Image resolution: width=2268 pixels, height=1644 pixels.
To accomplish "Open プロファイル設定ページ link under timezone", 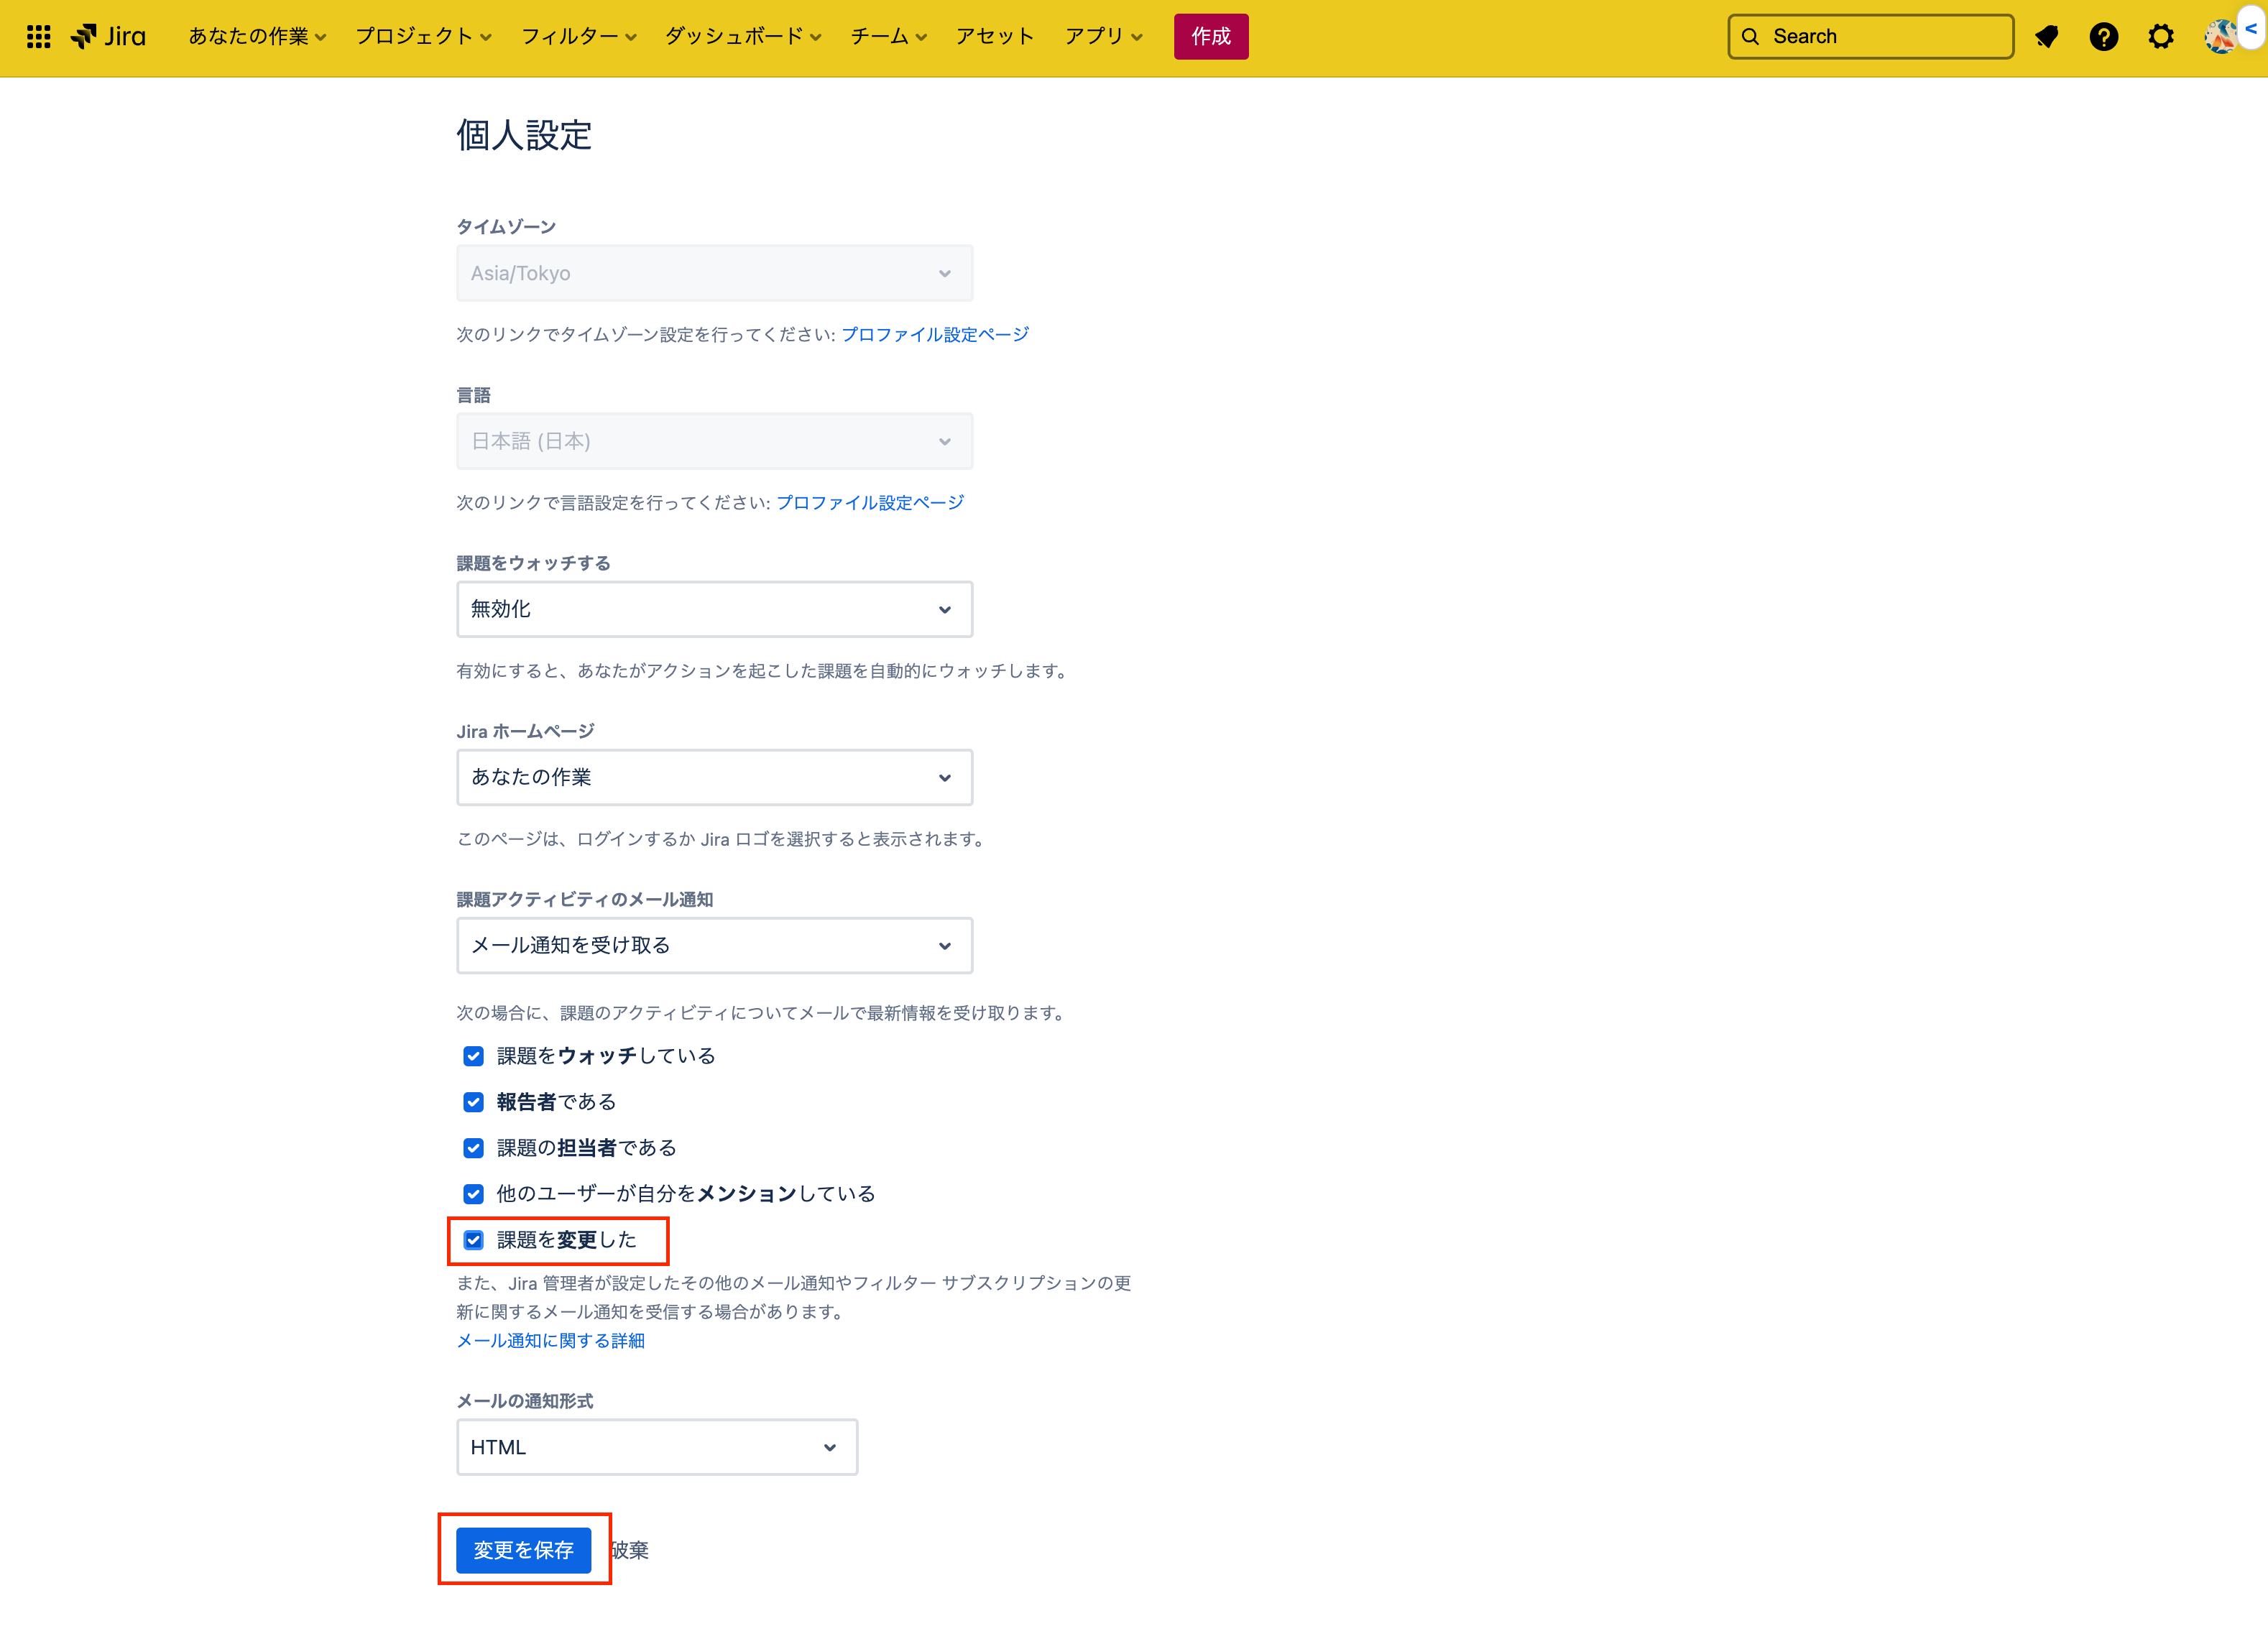I will pyautogui.click(x=934, y=334).
